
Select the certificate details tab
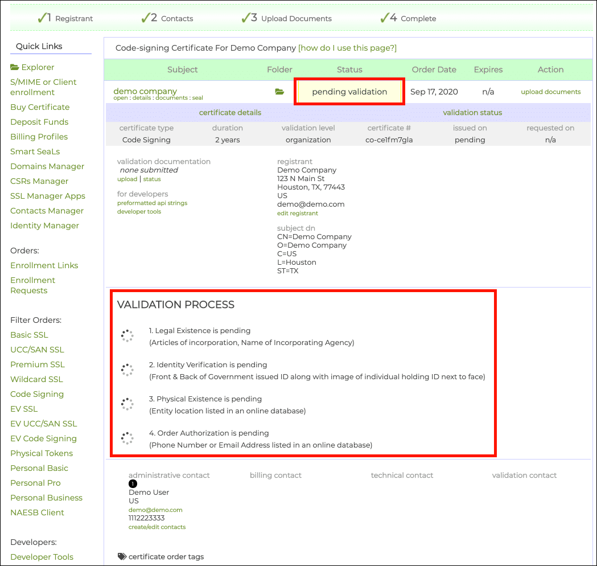pos(230,112)
